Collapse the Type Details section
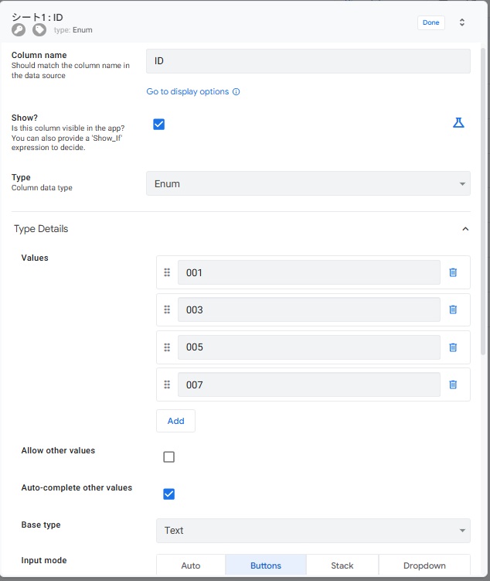Image resolution: width=490 pixels, height=581 pixels. click(465, 229)
